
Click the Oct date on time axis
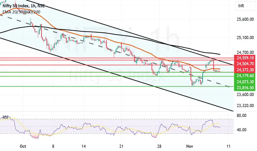click(x=23, y=146)
